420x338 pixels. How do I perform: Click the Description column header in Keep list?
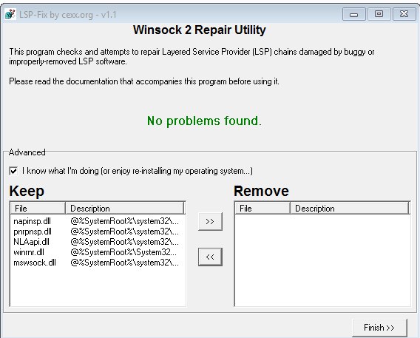coord(125,209)
